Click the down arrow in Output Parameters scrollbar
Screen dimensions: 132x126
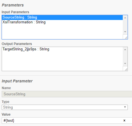[x=125, y=64]
